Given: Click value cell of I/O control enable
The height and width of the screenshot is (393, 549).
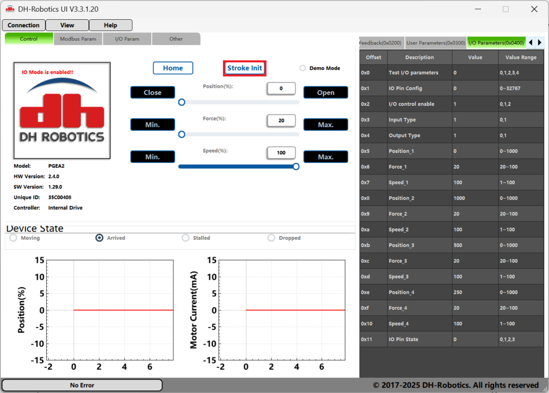Looking at the screenshot, I should coord(475,104).
